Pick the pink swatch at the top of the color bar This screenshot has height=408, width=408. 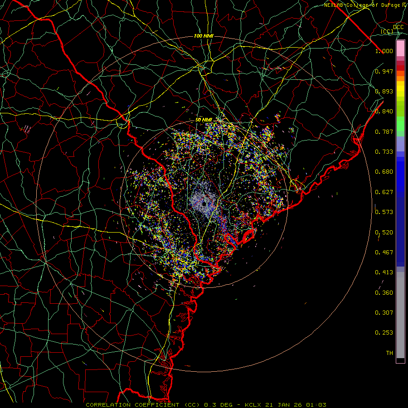tap(400, 49)
